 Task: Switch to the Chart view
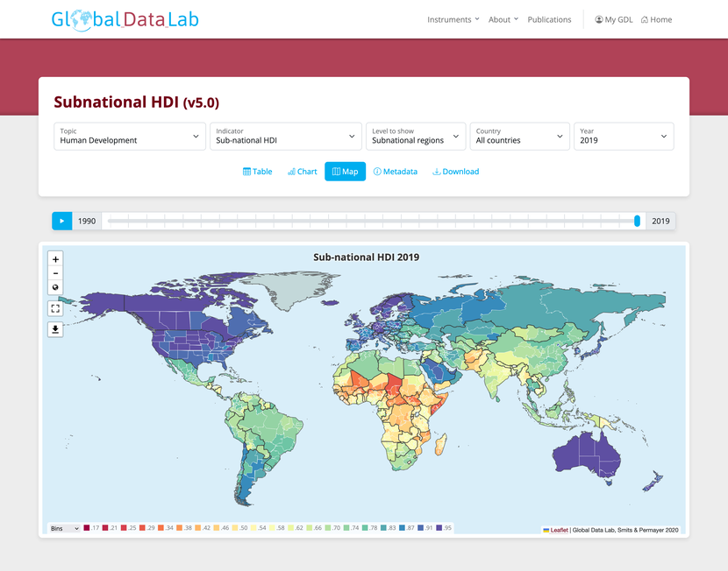tap(302, 172)
